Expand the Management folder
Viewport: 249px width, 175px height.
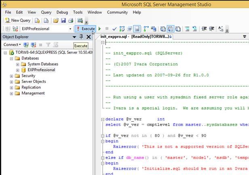pos(11,93)
